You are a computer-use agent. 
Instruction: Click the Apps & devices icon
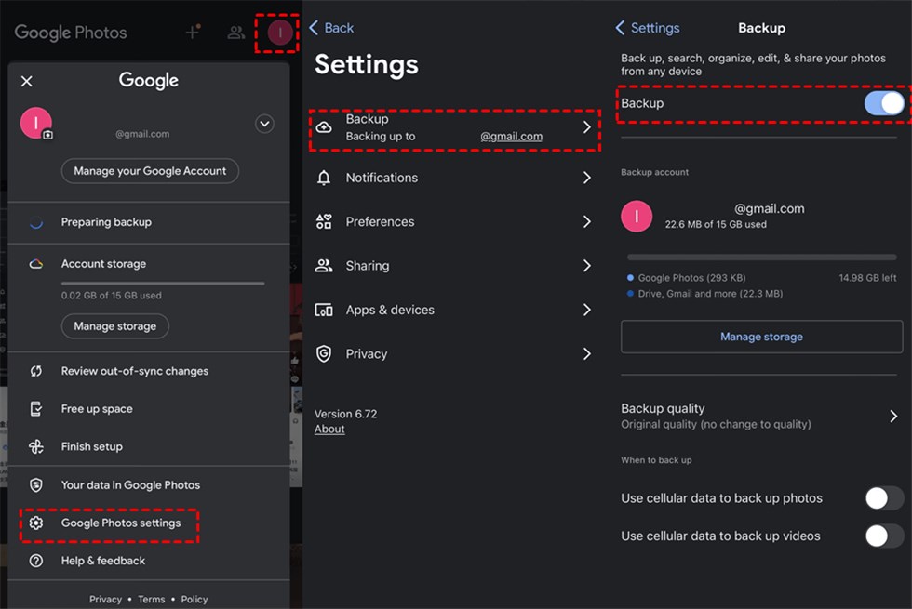click(324, 310)
